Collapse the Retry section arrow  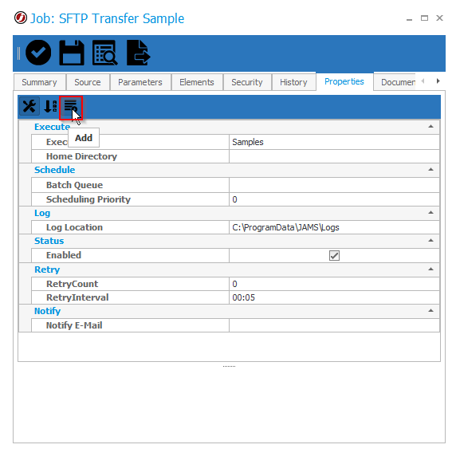coord(430,269)
